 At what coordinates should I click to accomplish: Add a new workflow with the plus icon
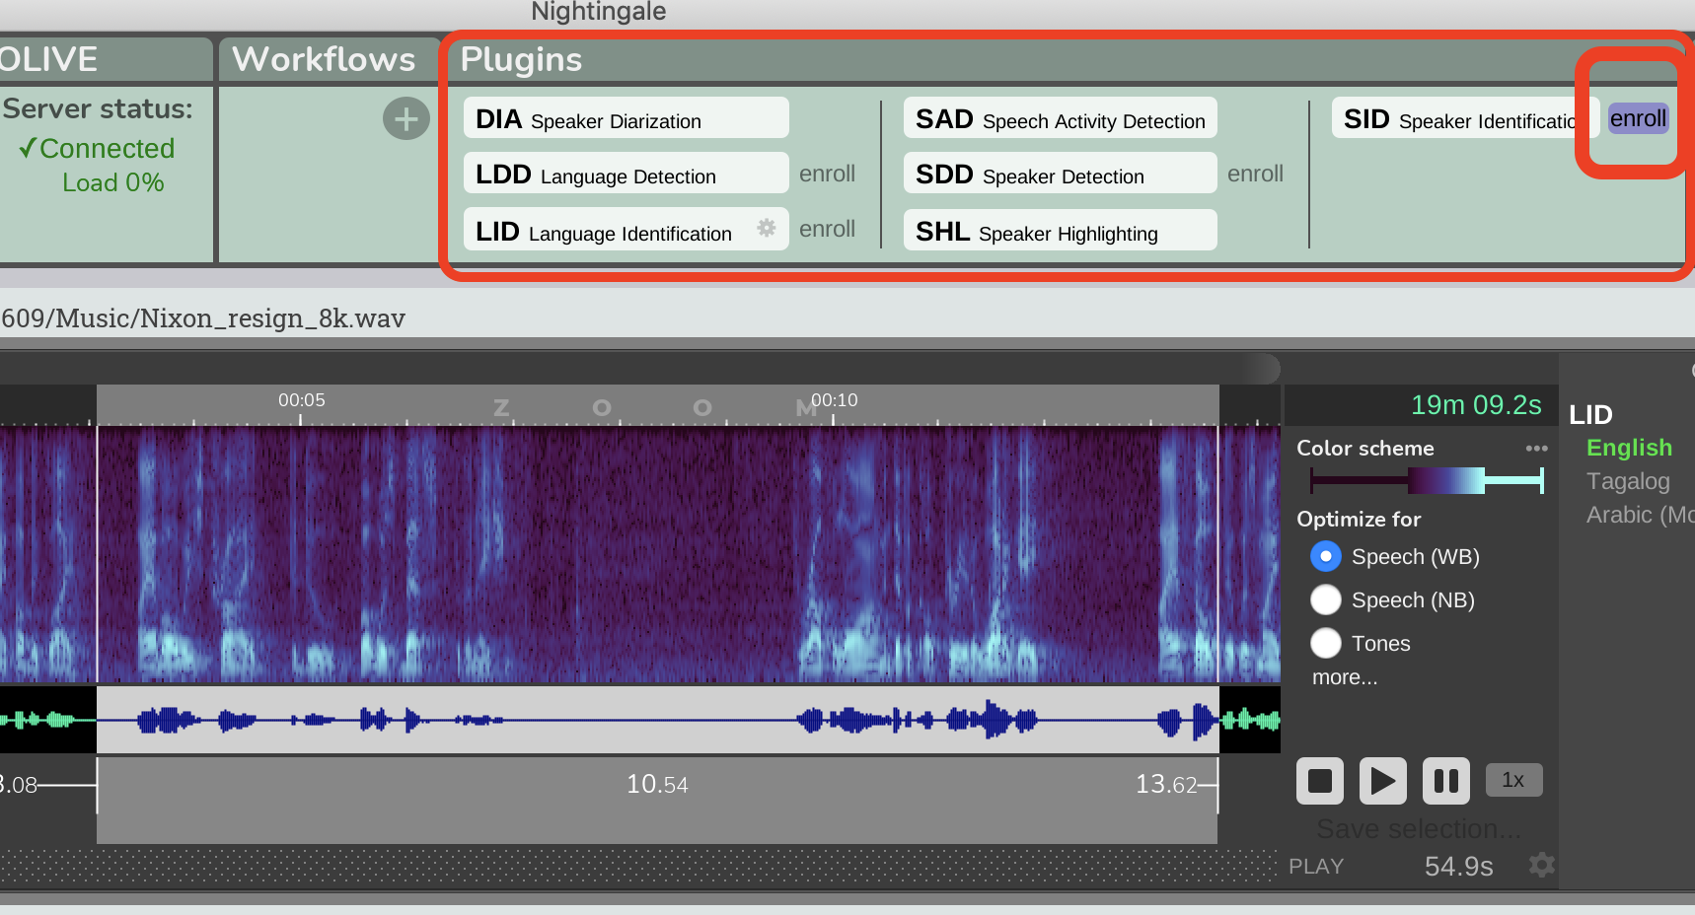point(405,118)
